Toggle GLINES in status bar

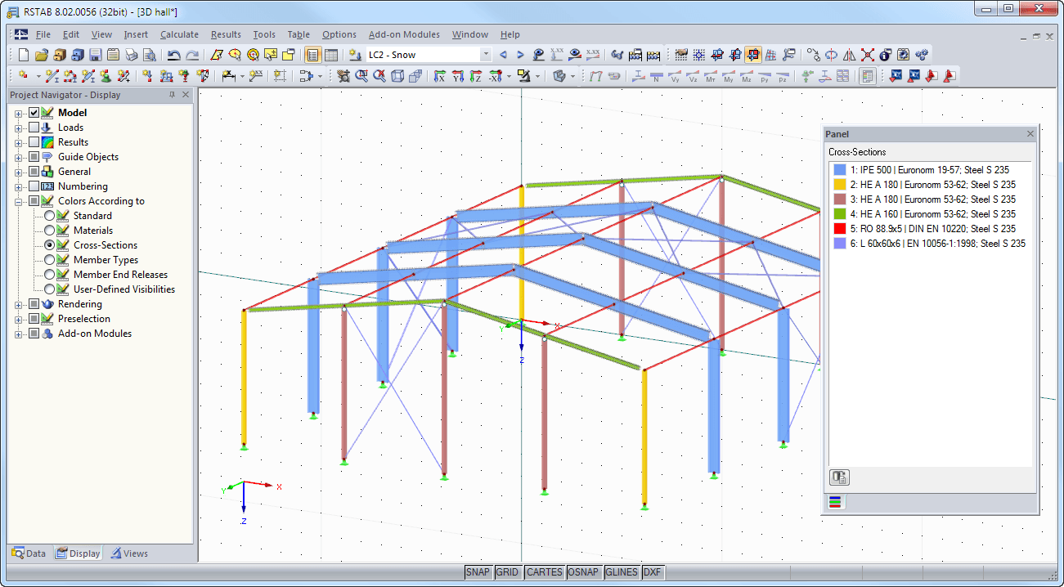(x=622, y=572)
